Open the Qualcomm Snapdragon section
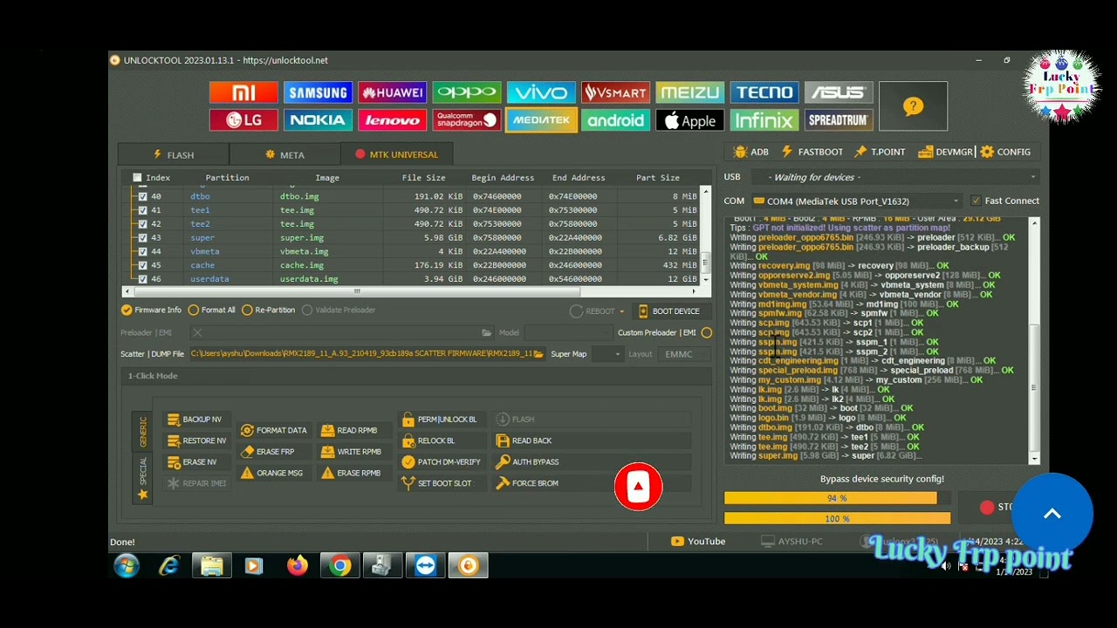 click(x=467, y=120)
